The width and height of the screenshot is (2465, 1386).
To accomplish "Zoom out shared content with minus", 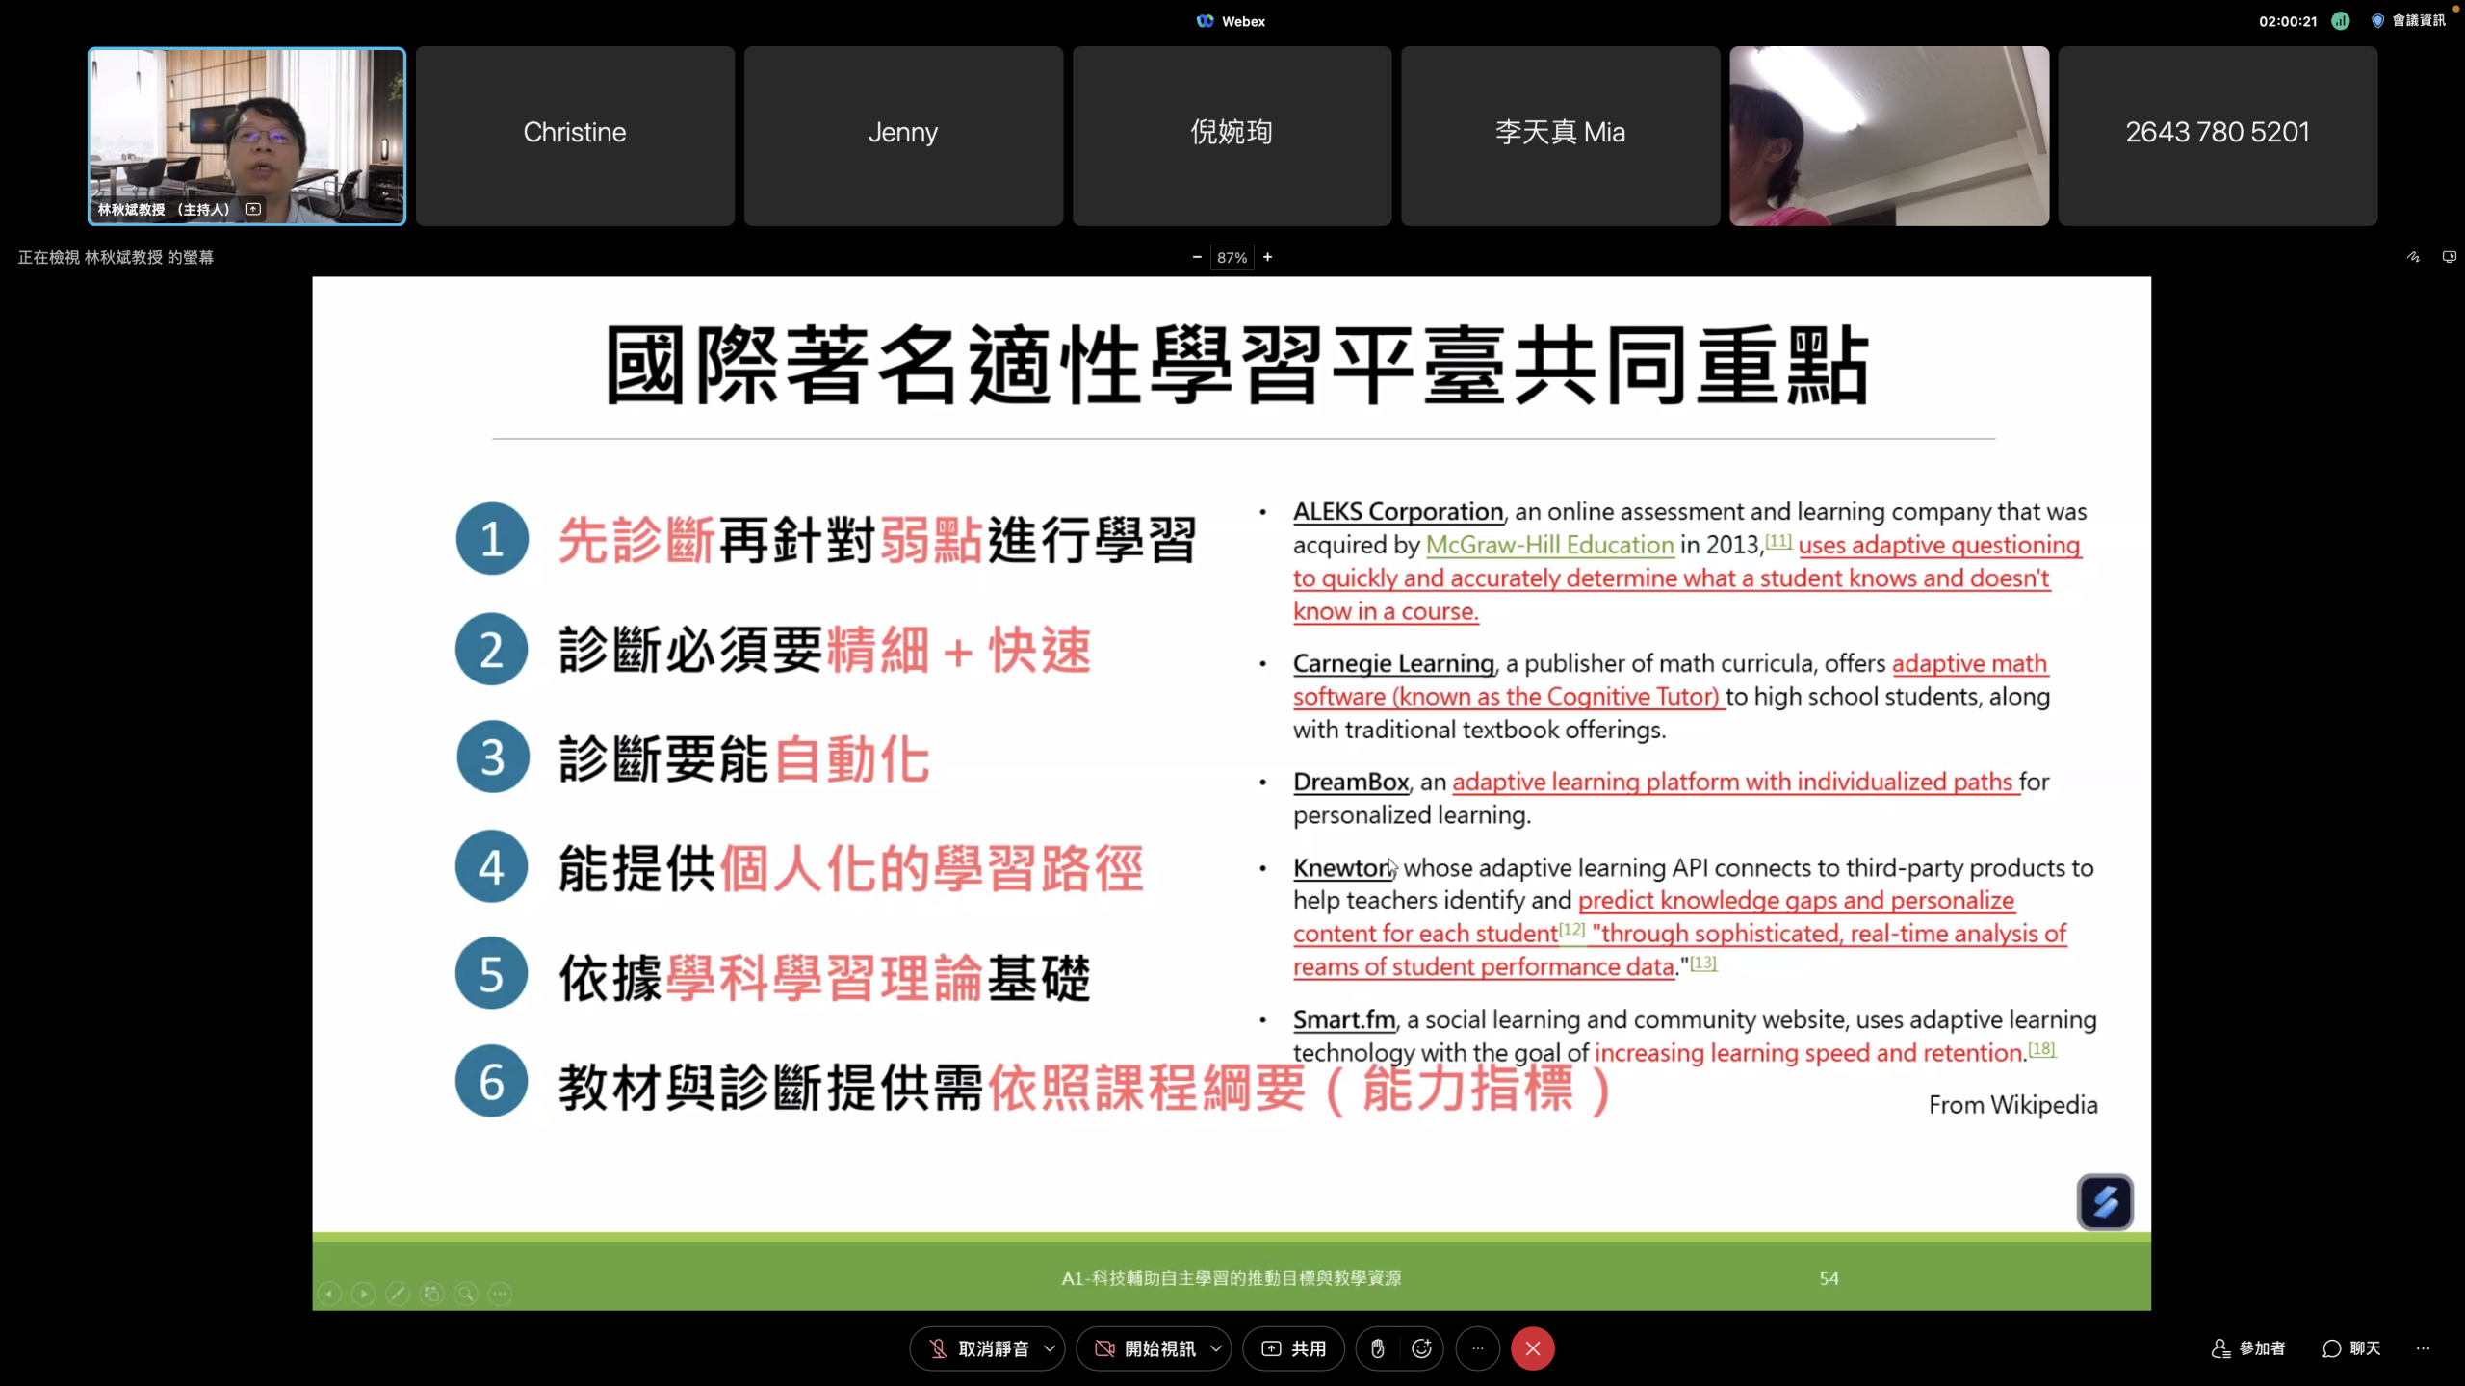I will 1197,257.
